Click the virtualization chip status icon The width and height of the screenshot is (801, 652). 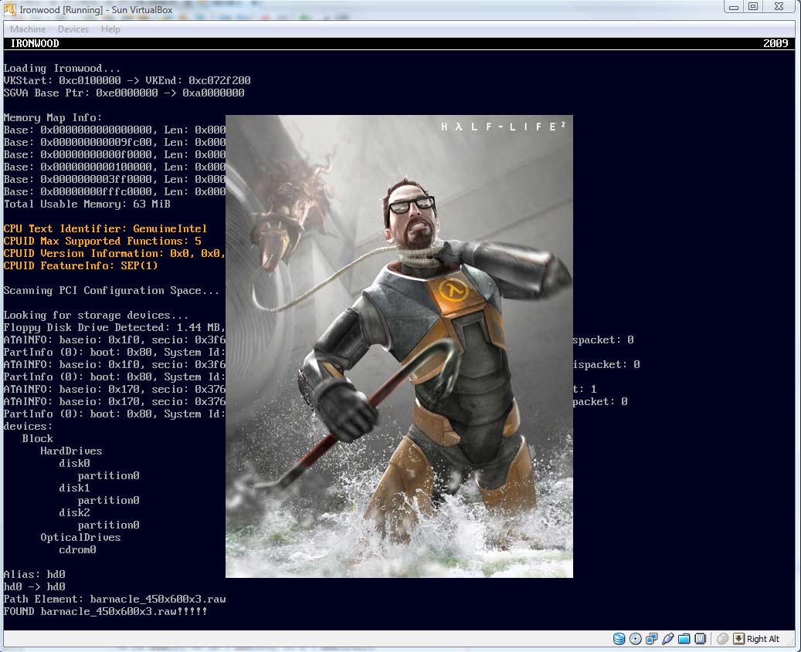[701, 639]
